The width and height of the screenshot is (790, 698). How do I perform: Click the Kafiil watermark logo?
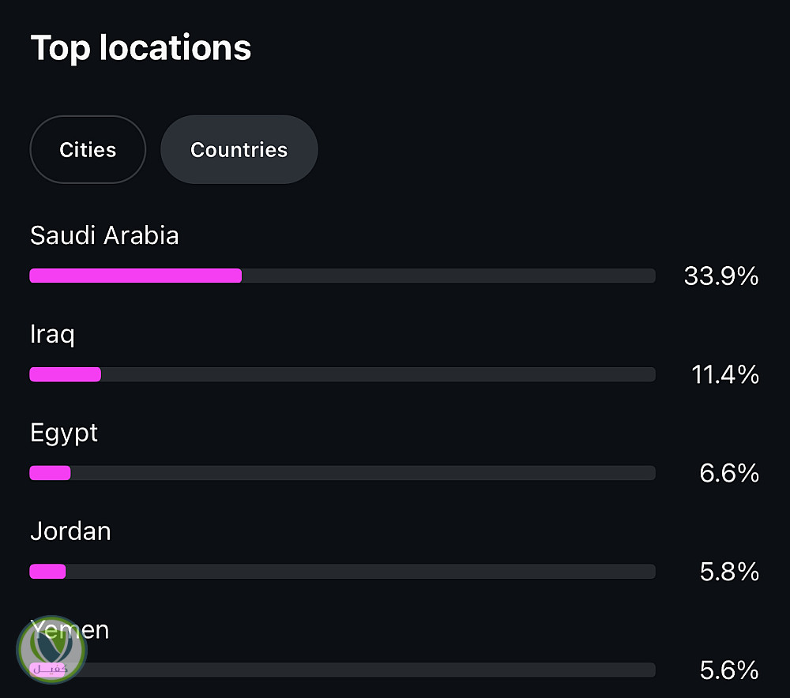click(x=51, y=650)
